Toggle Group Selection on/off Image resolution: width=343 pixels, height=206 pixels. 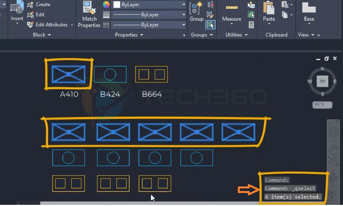click(x=210, y=25)
